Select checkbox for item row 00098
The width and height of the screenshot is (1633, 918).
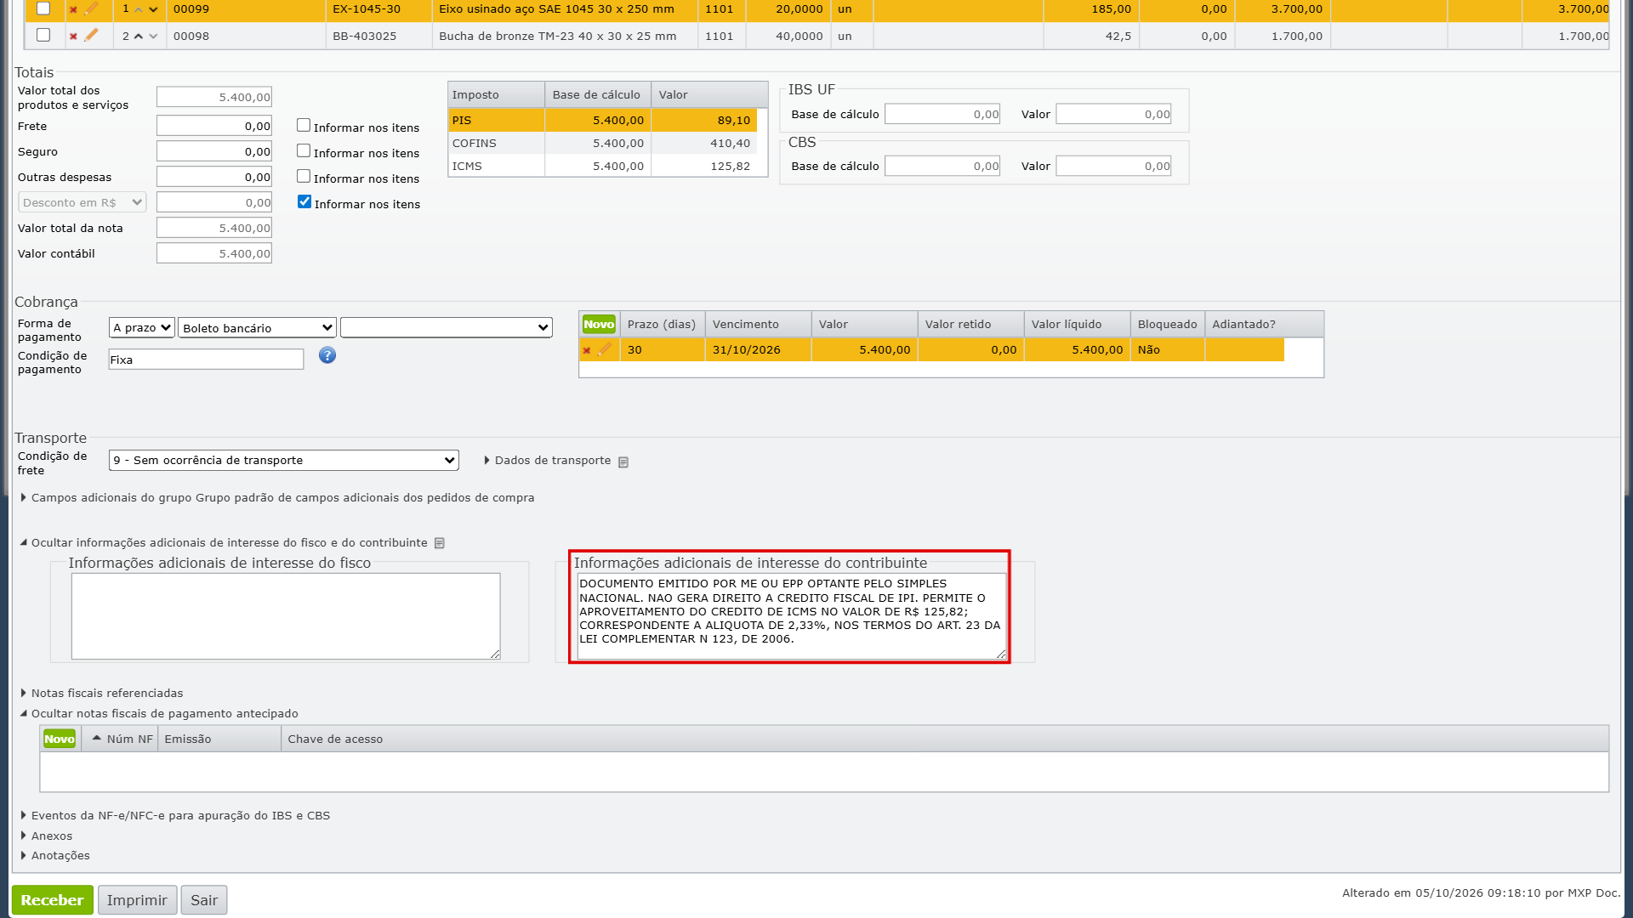(43, 35)
